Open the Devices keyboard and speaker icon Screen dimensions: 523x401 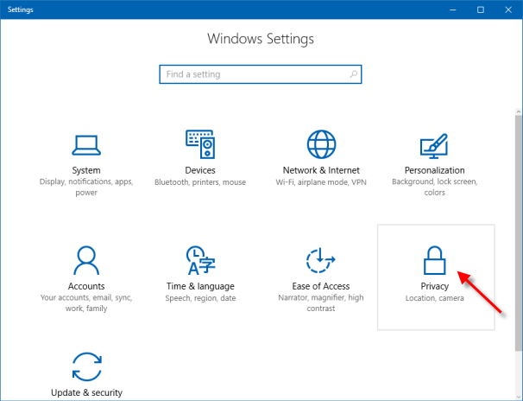(x=200, y=144)
